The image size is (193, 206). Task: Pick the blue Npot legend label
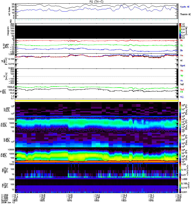(x=183, y=66)
